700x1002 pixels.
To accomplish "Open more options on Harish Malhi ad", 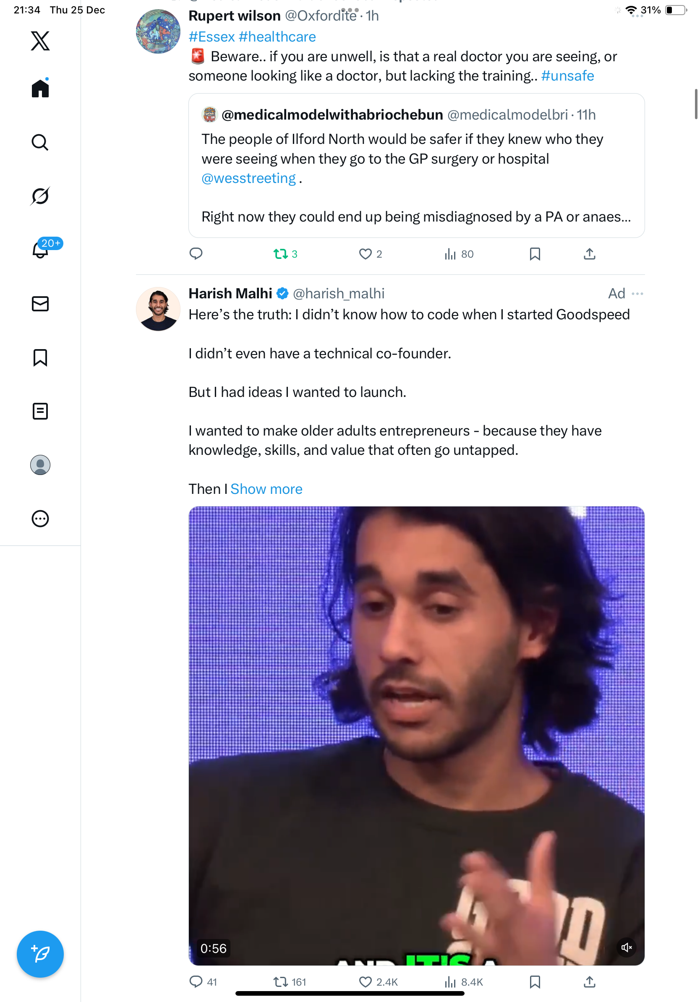I will (x=637, y=294).
